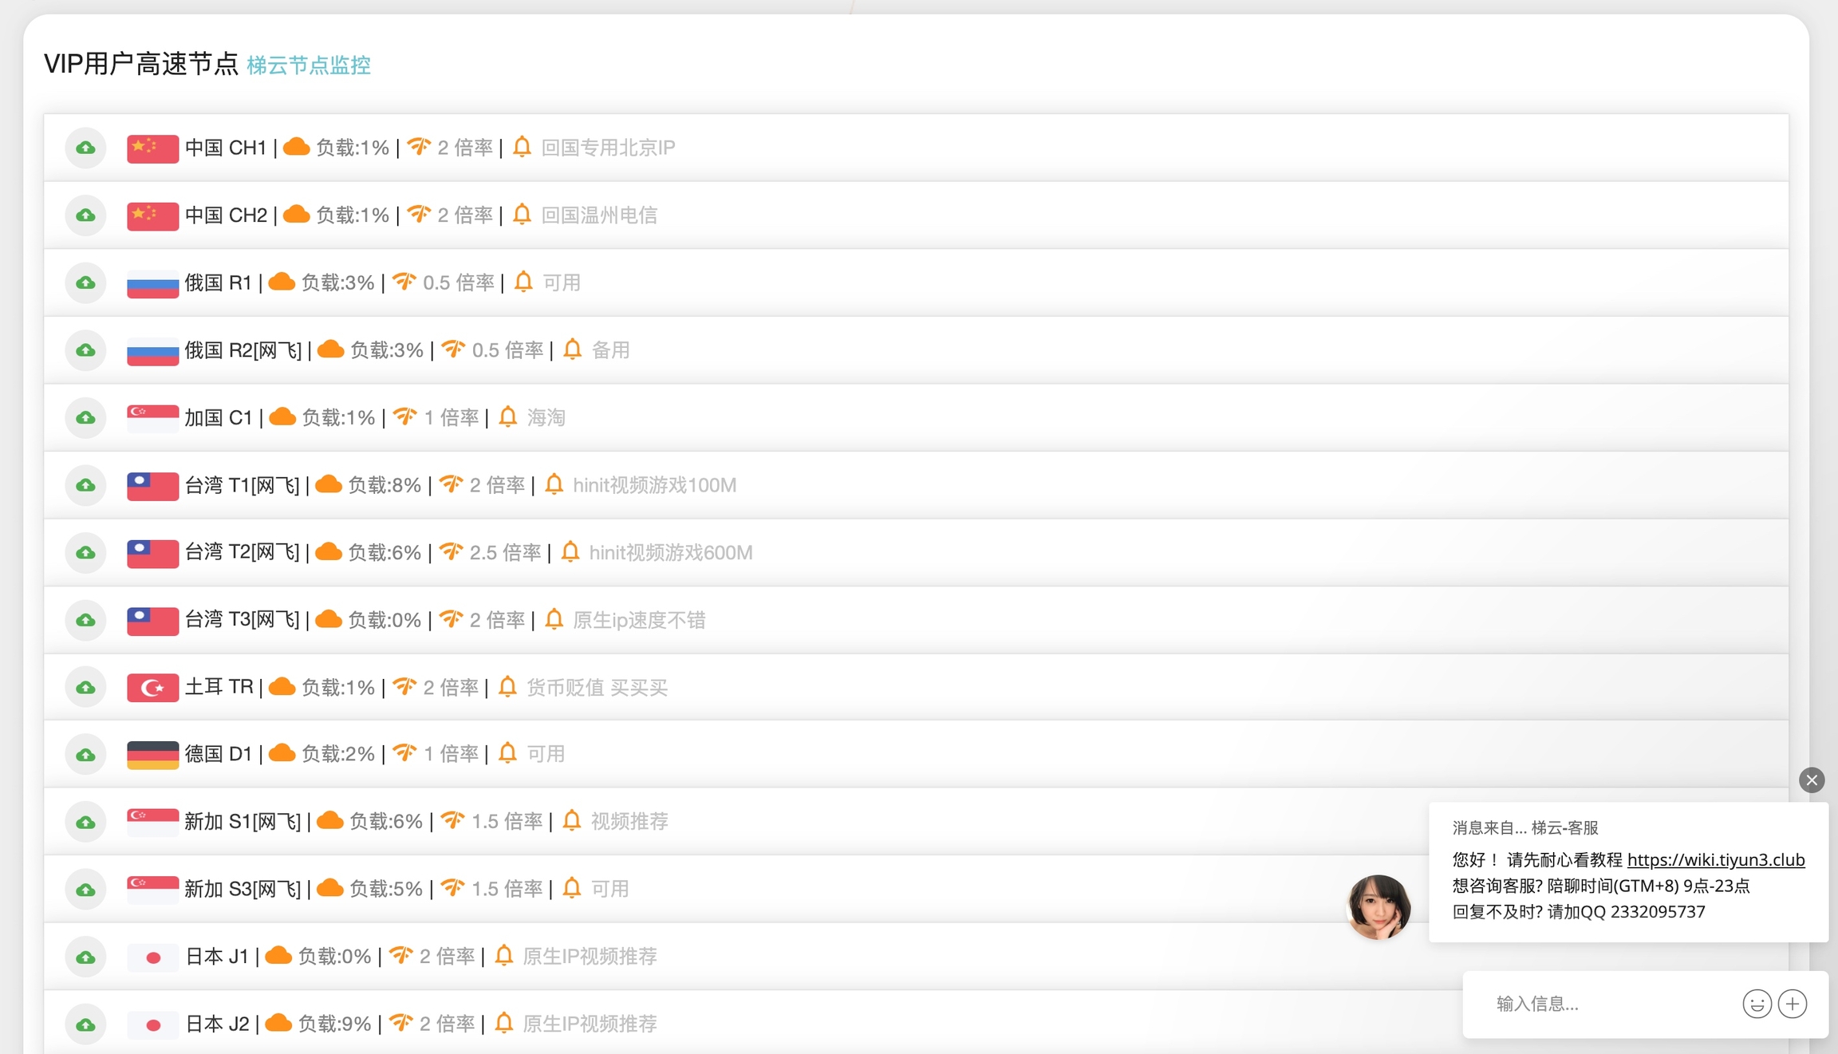Screen dimensions: 1838x1054
Task: Click the China flag on the CH2 row
Action: (152, 215)
